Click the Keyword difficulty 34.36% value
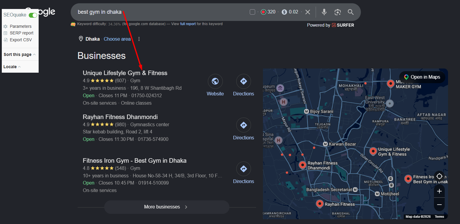The width and height of the screenshot is (460, 224). click(114, 24)
